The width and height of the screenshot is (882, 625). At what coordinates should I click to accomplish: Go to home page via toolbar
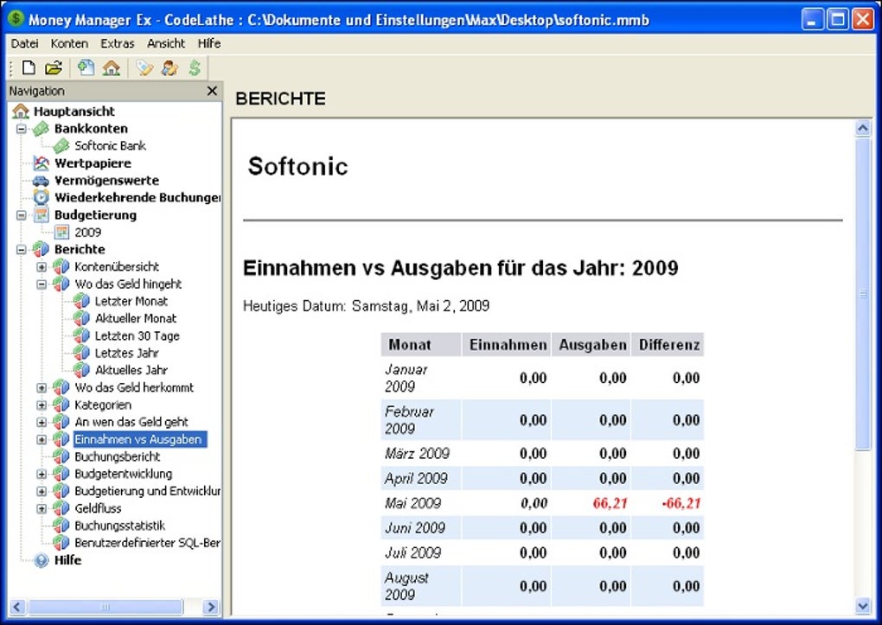(x=112, y=68)
